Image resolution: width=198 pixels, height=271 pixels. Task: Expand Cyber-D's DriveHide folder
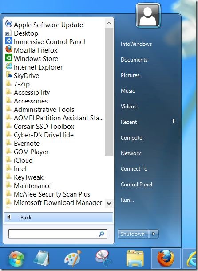click(40, 135)
